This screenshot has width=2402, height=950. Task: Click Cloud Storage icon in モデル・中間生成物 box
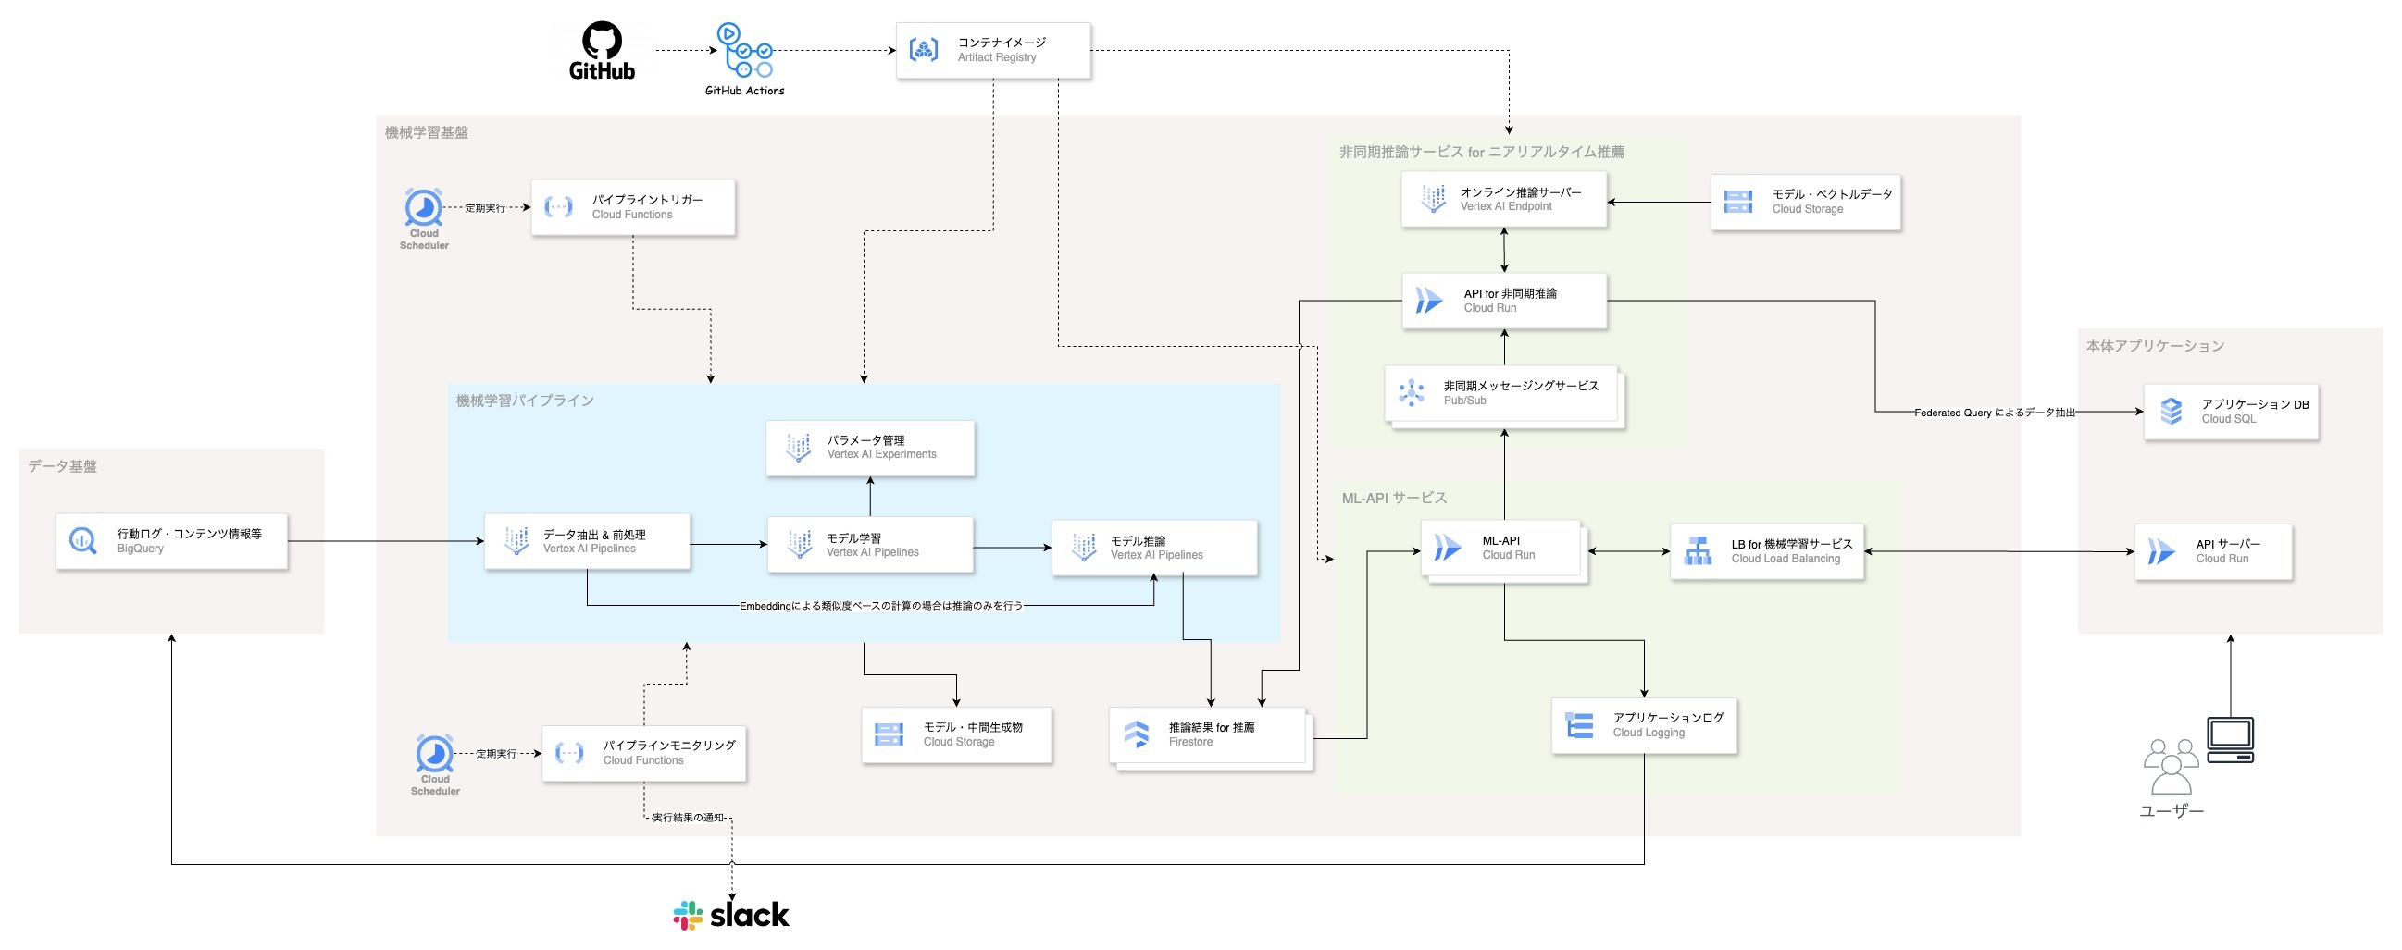tap(889, 734)
